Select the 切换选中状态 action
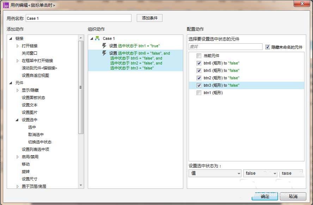313x205 pixels. (x=39, y=142)
